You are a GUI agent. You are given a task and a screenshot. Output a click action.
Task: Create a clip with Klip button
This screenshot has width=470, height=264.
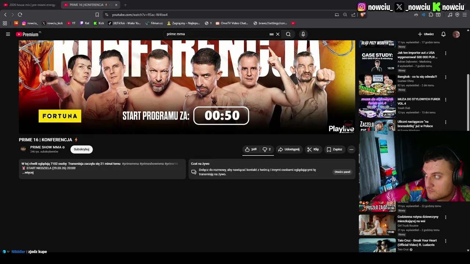(313, 149)
